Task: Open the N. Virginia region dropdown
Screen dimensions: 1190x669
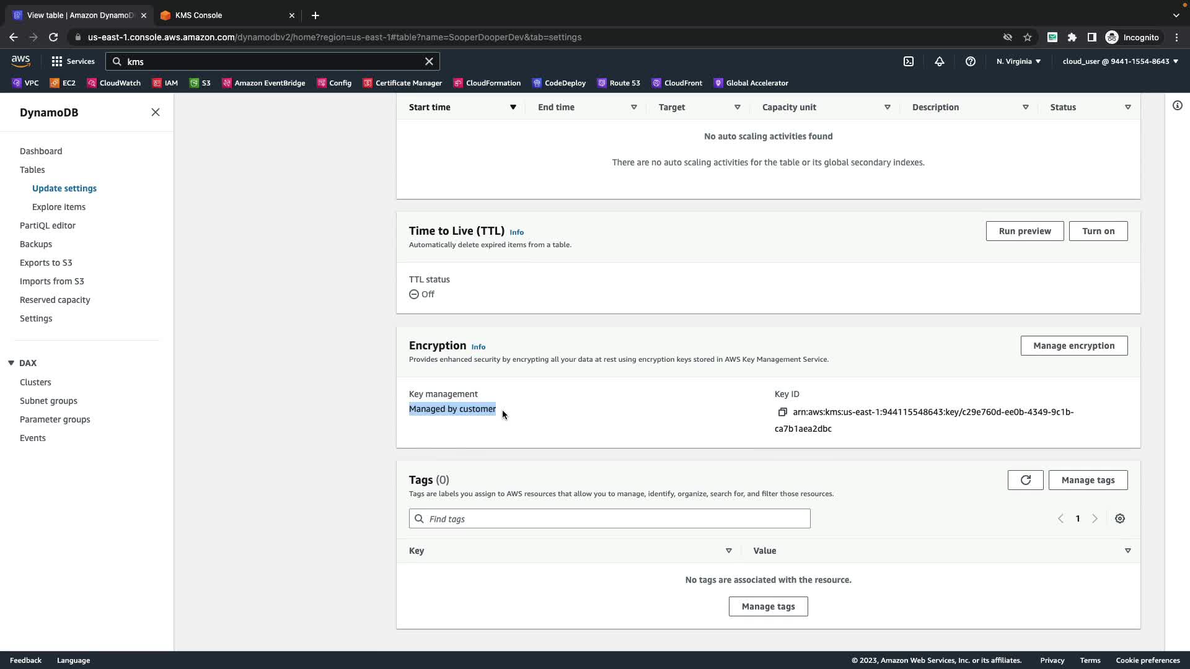Action: (1018, 61)
